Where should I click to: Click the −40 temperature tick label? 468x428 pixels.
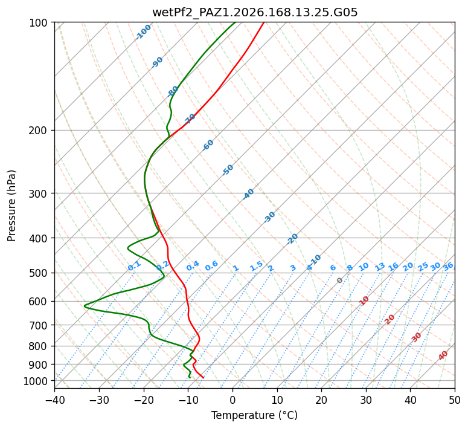(54, 400)
